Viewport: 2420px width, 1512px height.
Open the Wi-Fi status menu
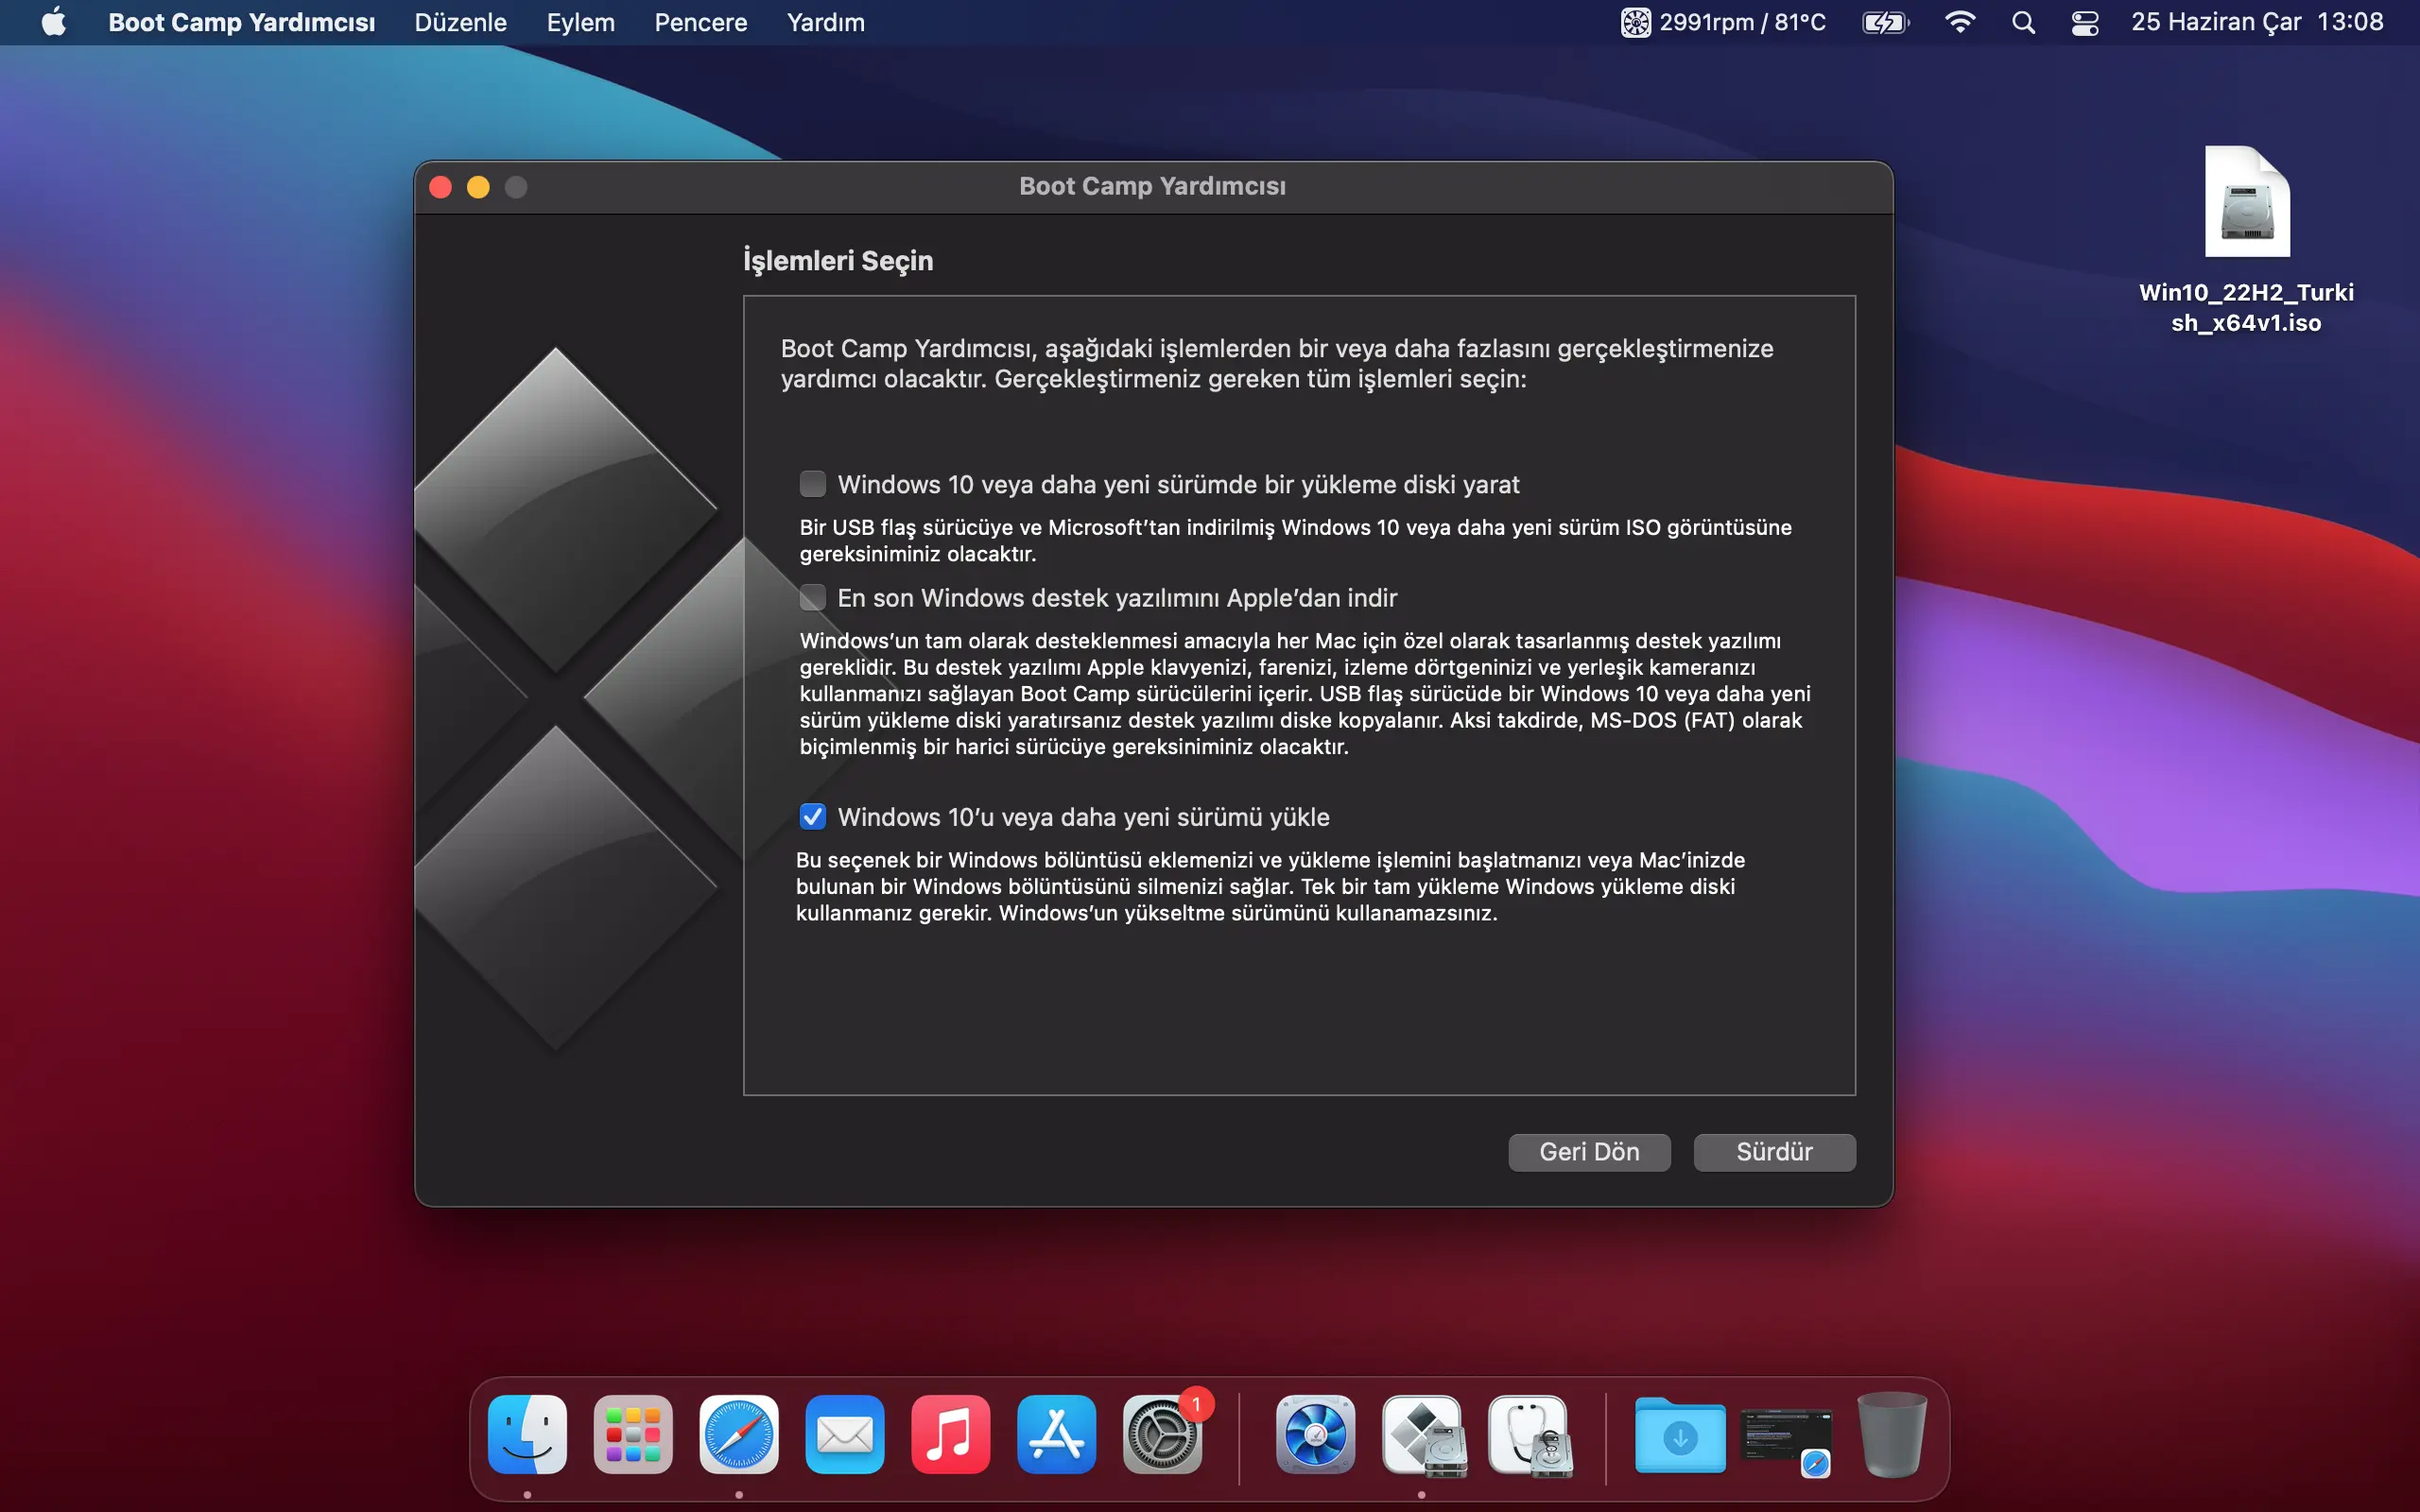click(1960, 22)
